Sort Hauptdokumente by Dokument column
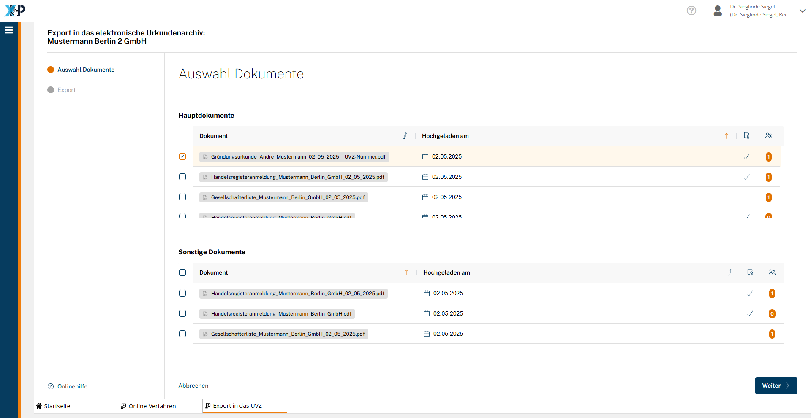Image resolution: width=811 pixels, height=418 pixels. pyautogui.click(x=405, y=136)
